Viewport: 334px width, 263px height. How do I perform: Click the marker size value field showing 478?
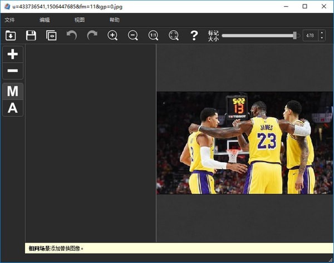[x=310, y=36]
